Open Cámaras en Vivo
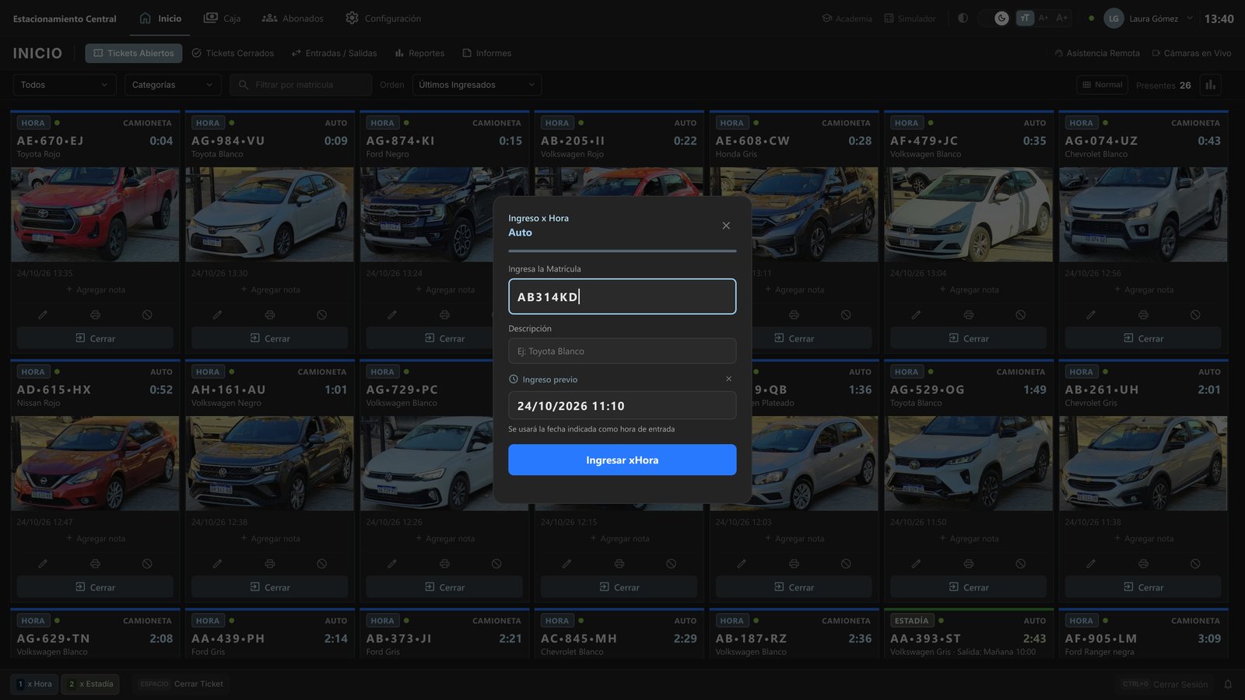The width and height of the screenshot is (1245, 700). 1191,53
